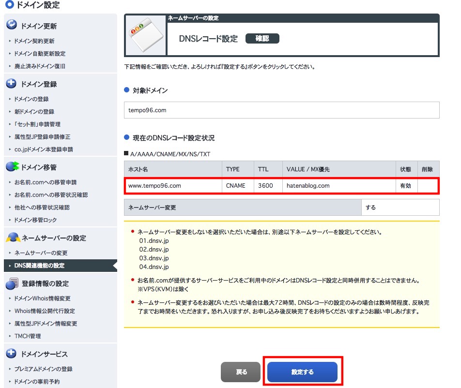Image resolution: width=461 pixels, height=388 pixels.
Task: Click the 確認 step badge
Action: [x=262, y=39]
